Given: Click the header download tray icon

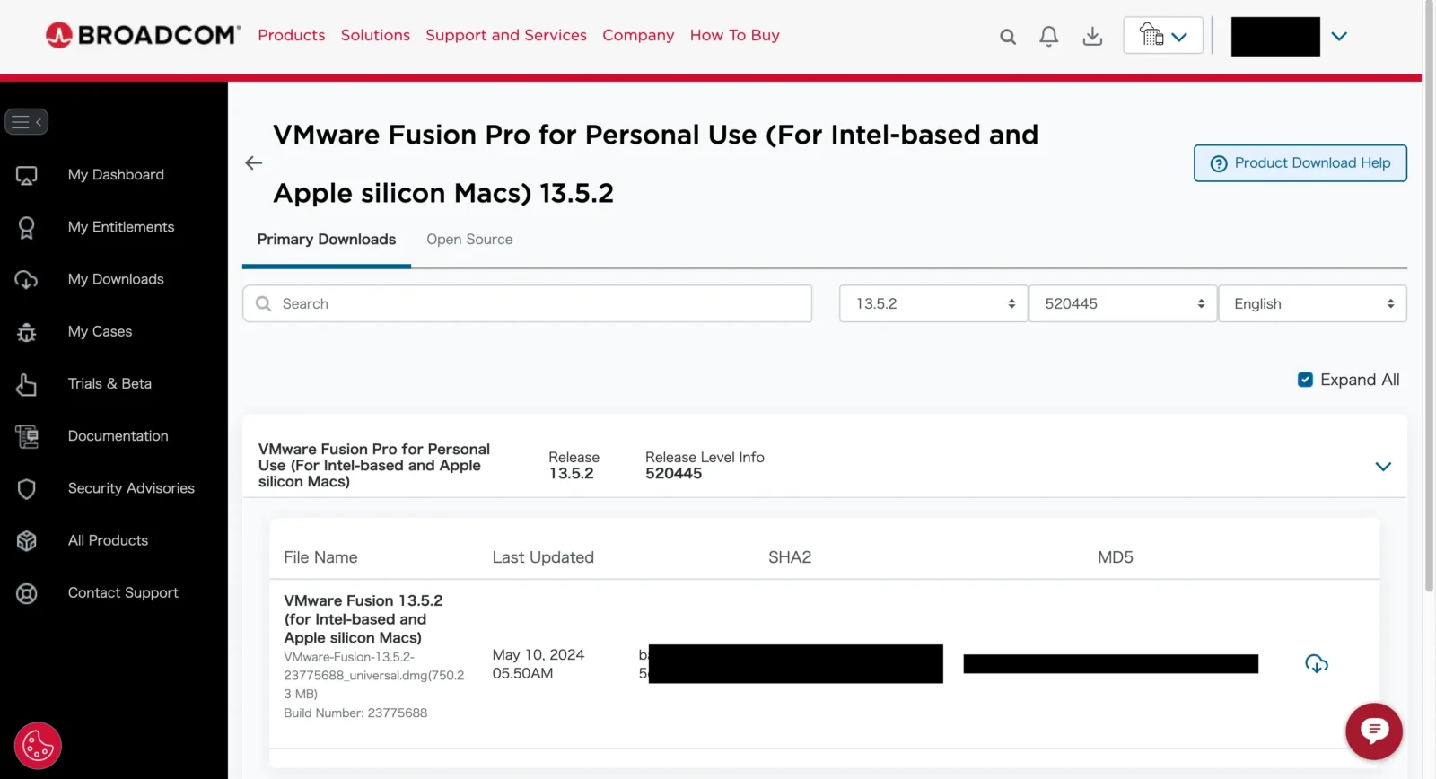Looking at the screenshot, I should click(x=1092, y=36).
